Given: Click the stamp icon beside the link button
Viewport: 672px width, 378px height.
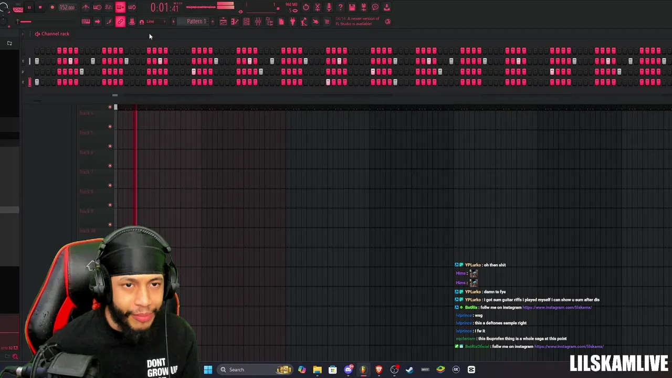Looking at the screenshot, I should 132,22.
